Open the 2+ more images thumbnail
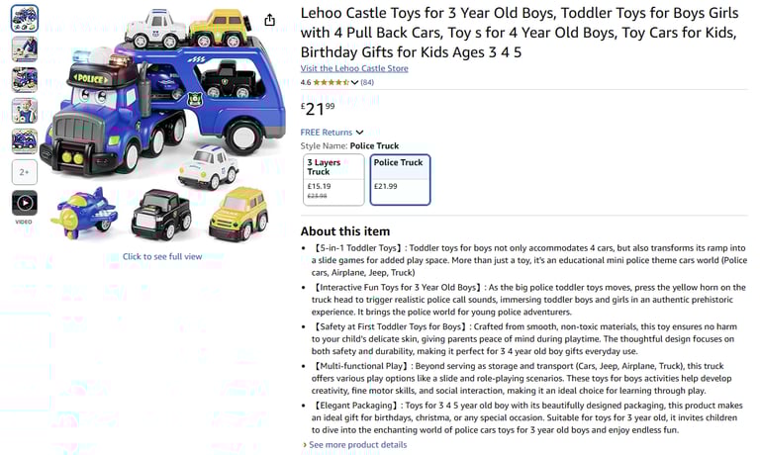Screen dimensions: 760x455 24,172
